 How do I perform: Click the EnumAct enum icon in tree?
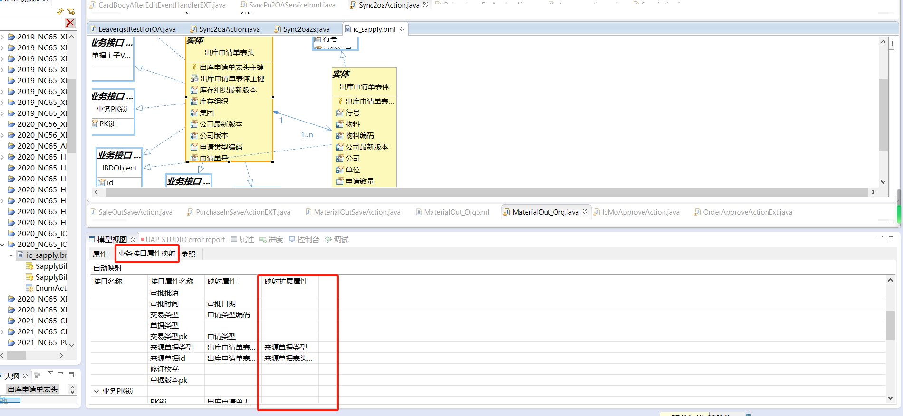coord(29,288)
